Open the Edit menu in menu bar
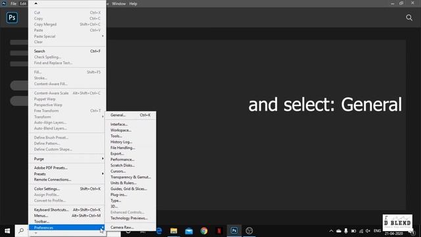The image size is (421, 237). pos(23,3)
